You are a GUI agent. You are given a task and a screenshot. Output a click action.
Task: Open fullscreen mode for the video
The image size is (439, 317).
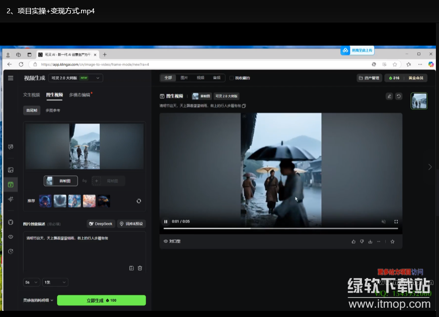[396, 221]
